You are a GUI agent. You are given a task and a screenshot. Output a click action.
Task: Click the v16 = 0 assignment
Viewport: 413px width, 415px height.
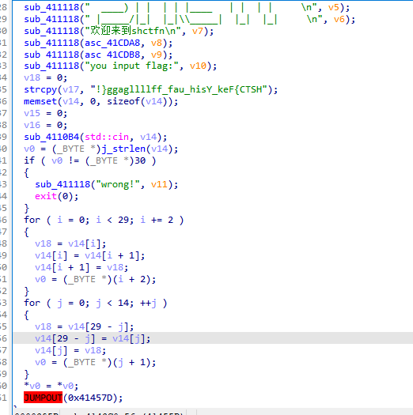tap(46, 125)
